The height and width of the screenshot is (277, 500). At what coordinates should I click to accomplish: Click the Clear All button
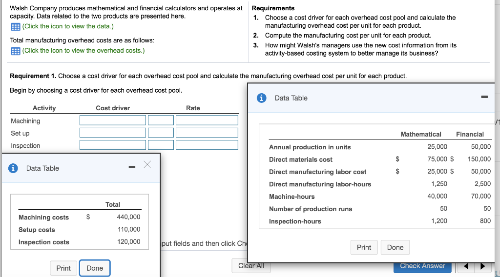pos(251,266)
